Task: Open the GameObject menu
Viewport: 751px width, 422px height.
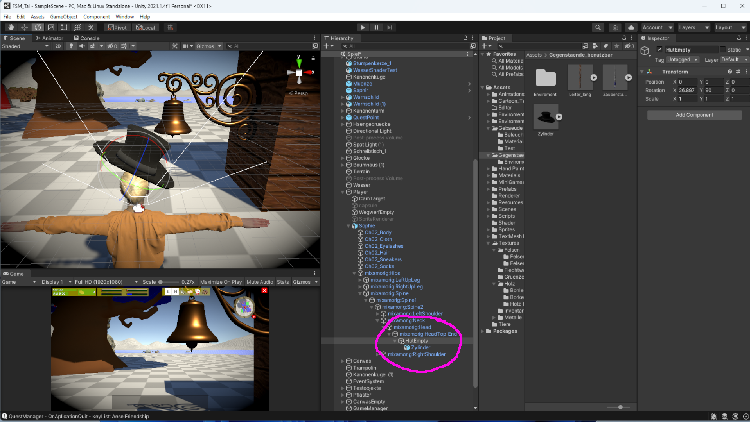Action: pyautogui.click(x=63, y=17)
